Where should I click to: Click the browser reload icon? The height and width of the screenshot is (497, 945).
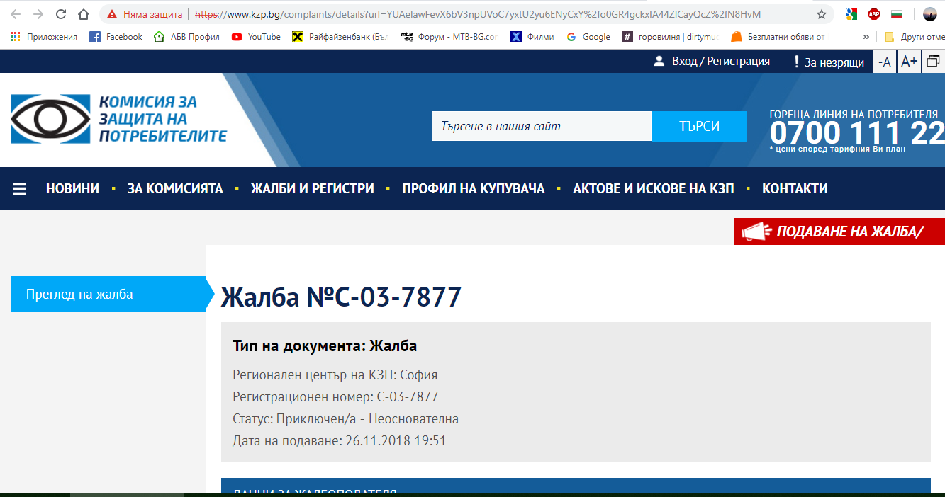[x=61, y=14]
